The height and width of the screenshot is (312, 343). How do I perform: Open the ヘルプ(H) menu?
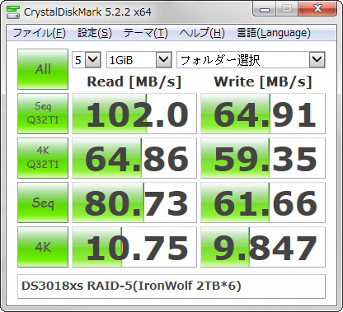202,33
